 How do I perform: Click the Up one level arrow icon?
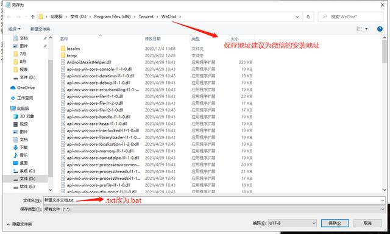32,17
